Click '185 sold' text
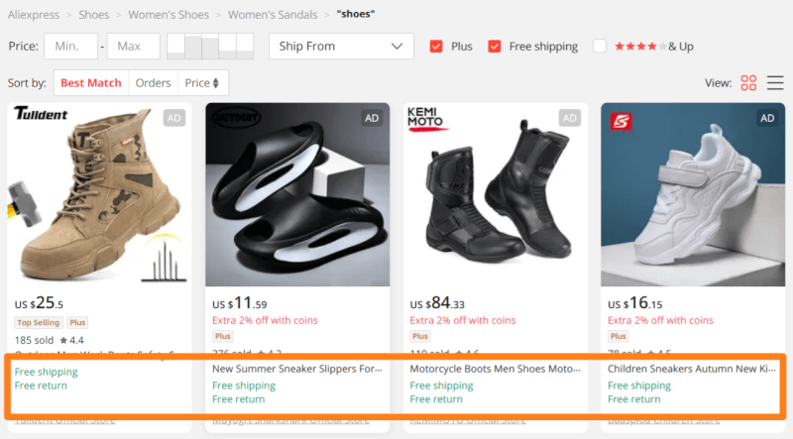The width and height of the screenshot is (793, 439). coord(34,340)
